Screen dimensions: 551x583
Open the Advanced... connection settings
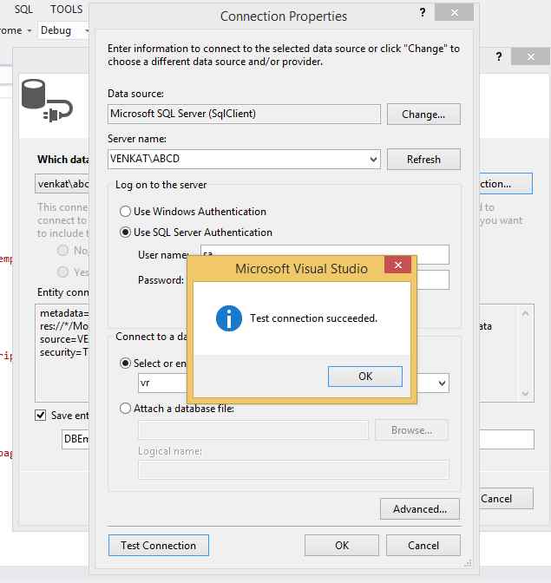(420, 509)
